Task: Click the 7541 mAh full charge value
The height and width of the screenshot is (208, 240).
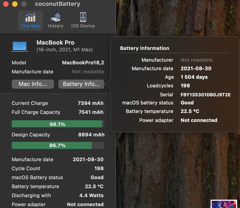Action: (x=91, y=112)
